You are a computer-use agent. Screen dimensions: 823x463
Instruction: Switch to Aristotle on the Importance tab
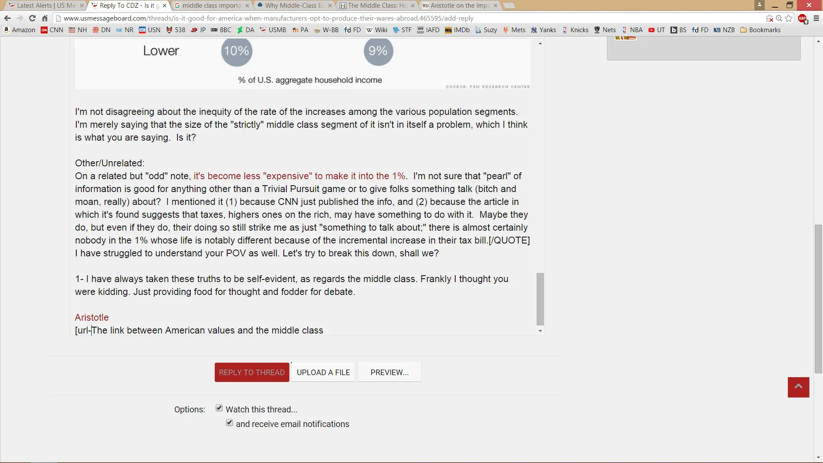(x=460, y=6)
